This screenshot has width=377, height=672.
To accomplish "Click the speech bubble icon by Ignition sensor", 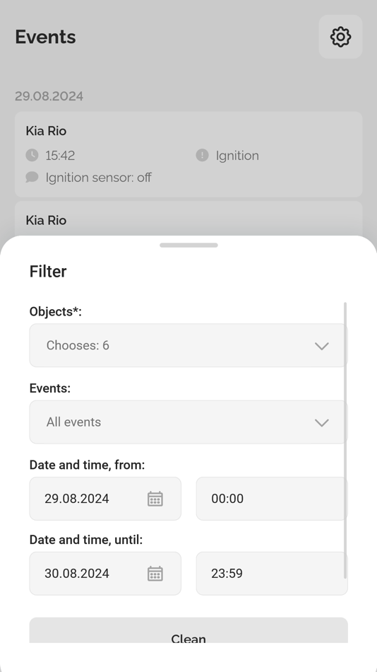I will [x=32, y=177].
